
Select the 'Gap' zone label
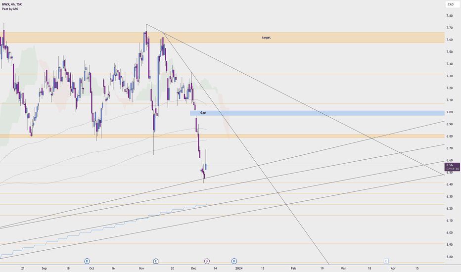coord(203,113)
